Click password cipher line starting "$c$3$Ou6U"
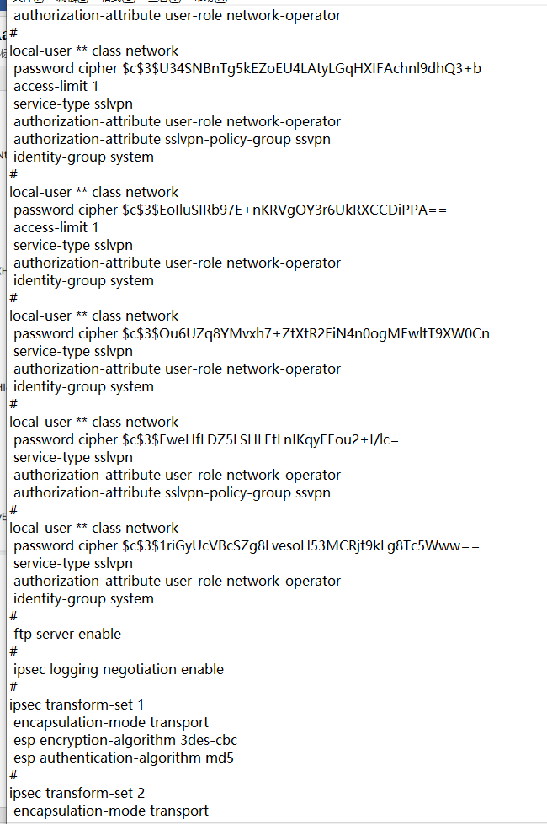Screen dimensions: 547x824 252,333
